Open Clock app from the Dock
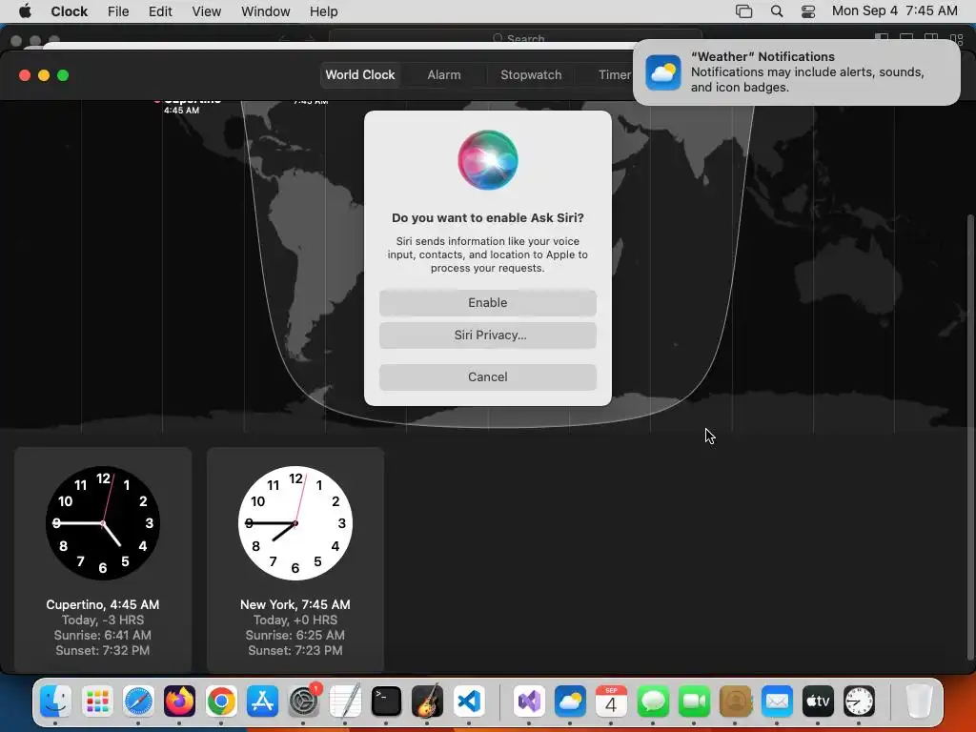The height and width of the screenshot is (732, 976). (859, 701)
